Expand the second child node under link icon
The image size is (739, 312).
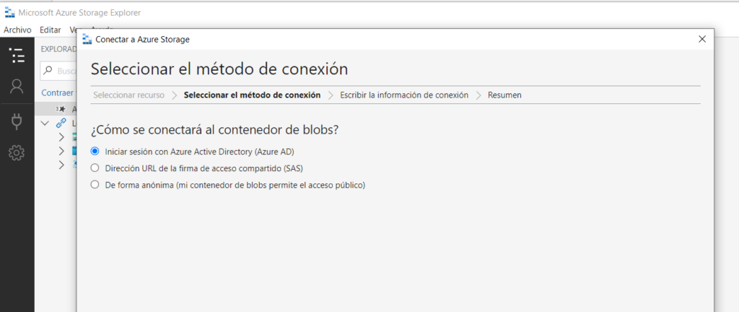pos(61,151)
